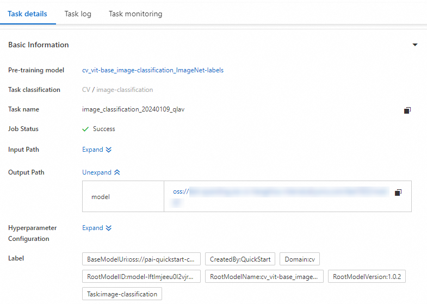Collapse the Output Path with Unexpand
This screenshot has height=304, width=427.
pyautogui.click(x=101, y=172)
